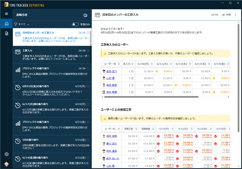Viewport: 242px width, 169px height.
Task: Toggle the 未読のみ switch
Action: coord(75,24)
